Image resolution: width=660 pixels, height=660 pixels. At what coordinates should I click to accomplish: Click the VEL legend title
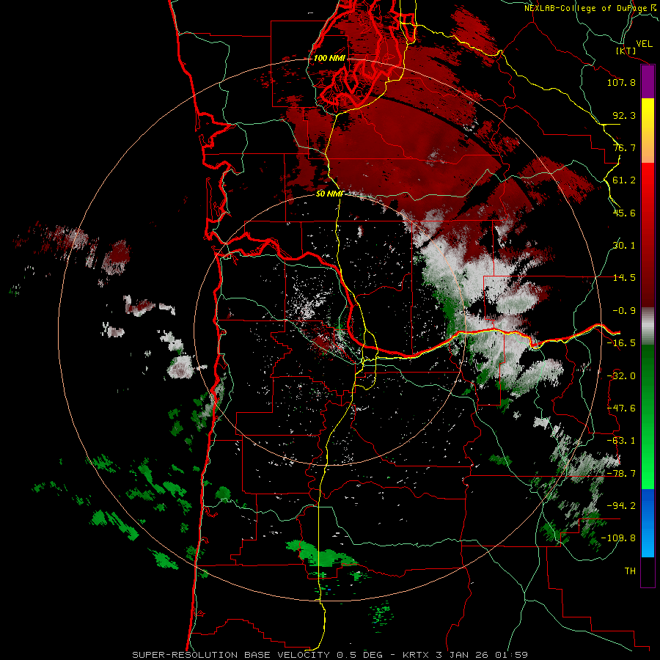point(644,44)
